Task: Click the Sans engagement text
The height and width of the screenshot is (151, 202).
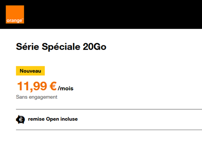Action: click(36, 97)
